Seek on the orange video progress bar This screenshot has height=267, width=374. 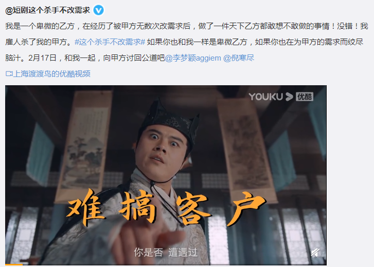[14, 264]
